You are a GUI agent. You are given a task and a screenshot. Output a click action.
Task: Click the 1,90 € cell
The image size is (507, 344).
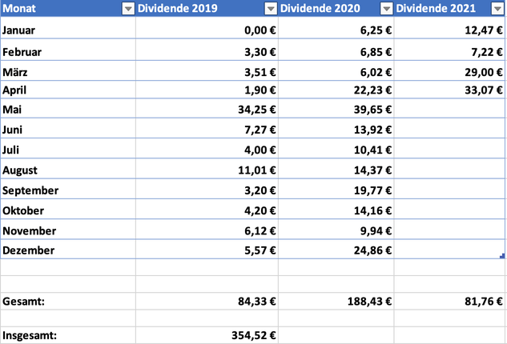click(x=207, y=90)
